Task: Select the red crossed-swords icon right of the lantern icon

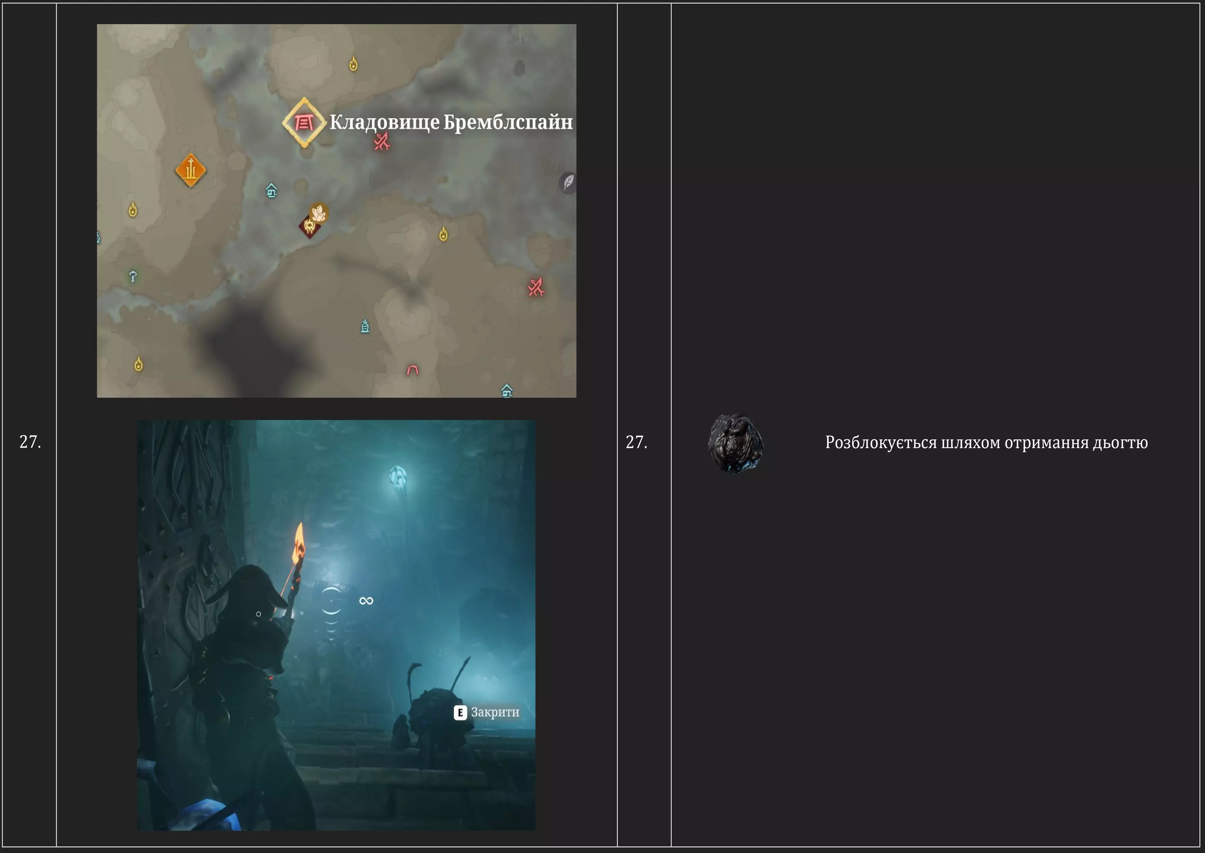Action: (536, 287)
